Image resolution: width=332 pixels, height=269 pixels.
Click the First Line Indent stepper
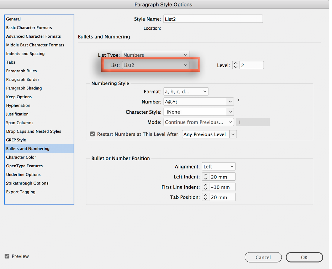205,187
